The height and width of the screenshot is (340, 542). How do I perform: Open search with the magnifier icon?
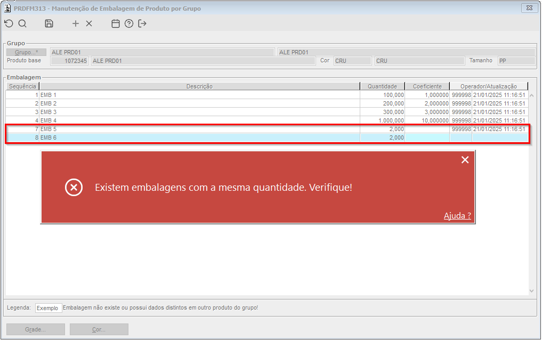(x=22, y=23)
